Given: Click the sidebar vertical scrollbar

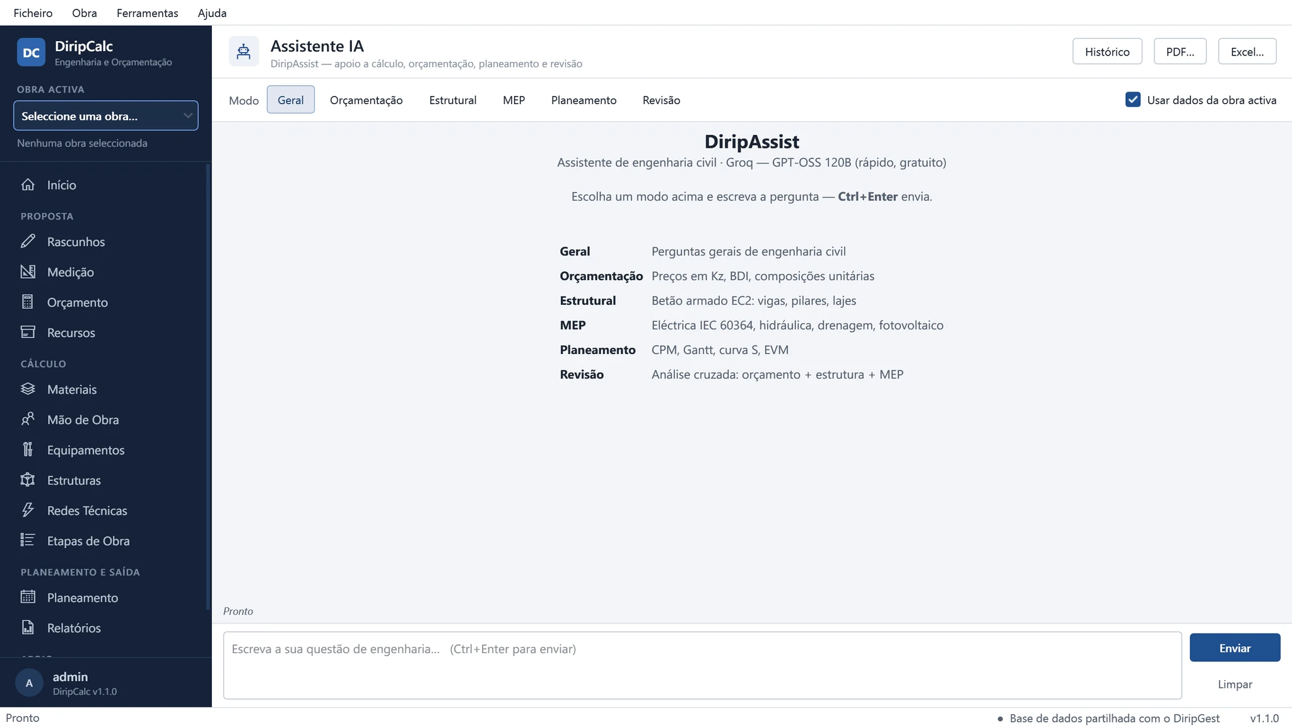Looking at the screenshot, I should [208, 386].
